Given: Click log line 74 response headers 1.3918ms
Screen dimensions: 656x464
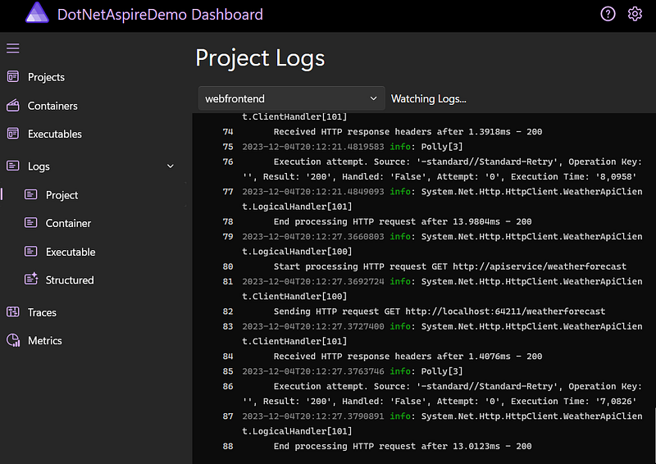Looking at the screenshot, I should [408, 132].
